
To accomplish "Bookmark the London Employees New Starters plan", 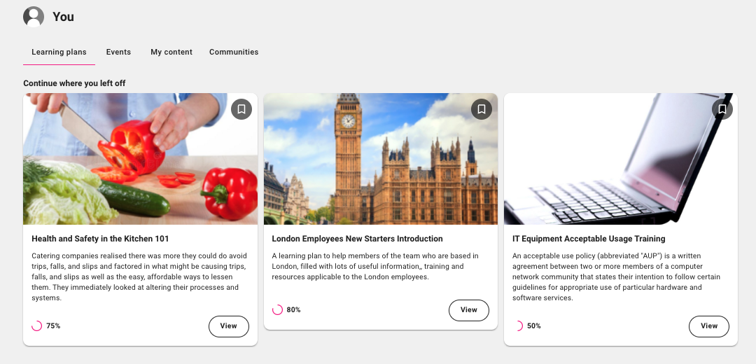I will pos(482,109).
